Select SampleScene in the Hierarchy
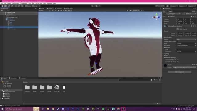Viewport: 197px width, 111px height. click(11, 12)
